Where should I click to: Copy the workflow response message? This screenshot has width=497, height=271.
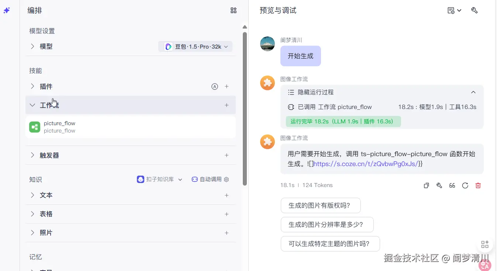click(426, 186)
